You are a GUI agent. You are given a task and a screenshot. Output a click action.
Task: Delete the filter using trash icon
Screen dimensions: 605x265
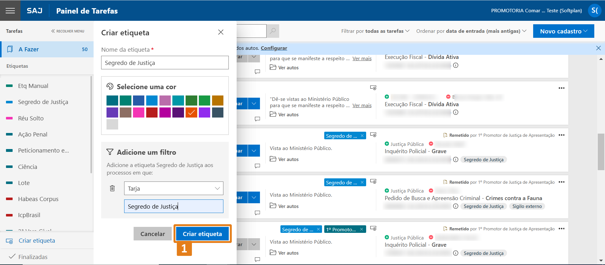(x=112, y=188)
